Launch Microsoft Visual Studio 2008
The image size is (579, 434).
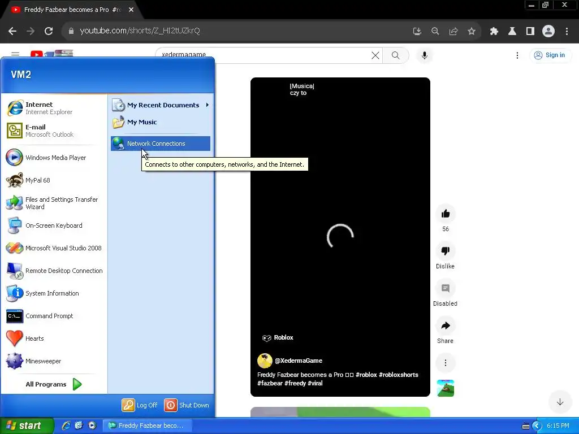pos(54,248)
